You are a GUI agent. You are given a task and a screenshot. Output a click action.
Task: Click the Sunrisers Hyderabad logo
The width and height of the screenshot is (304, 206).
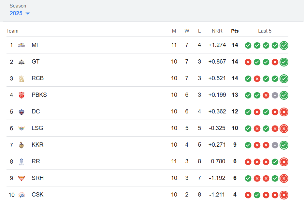[22, 178]
